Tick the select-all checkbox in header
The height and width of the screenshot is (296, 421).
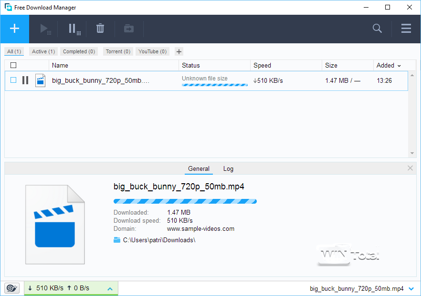click(x=13, y=65)
